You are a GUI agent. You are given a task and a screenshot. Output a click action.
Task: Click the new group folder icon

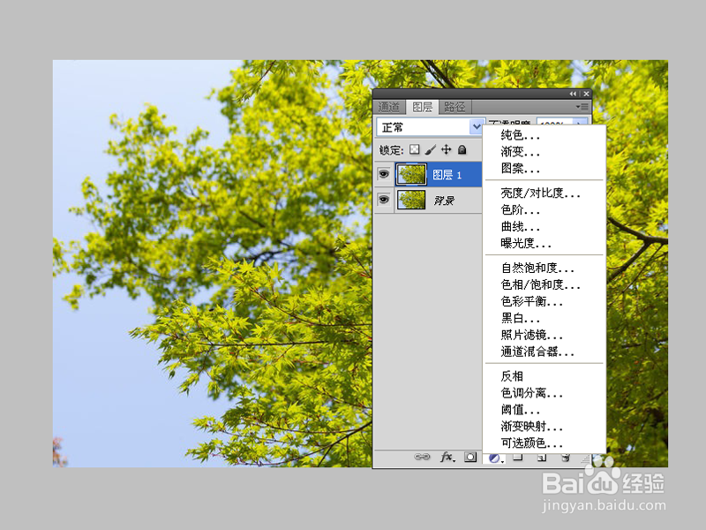(518, 458)
